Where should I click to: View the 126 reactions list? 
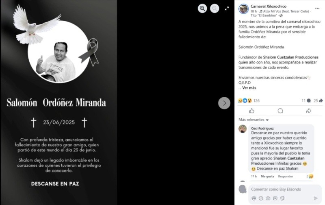click(x=256, y=100)
